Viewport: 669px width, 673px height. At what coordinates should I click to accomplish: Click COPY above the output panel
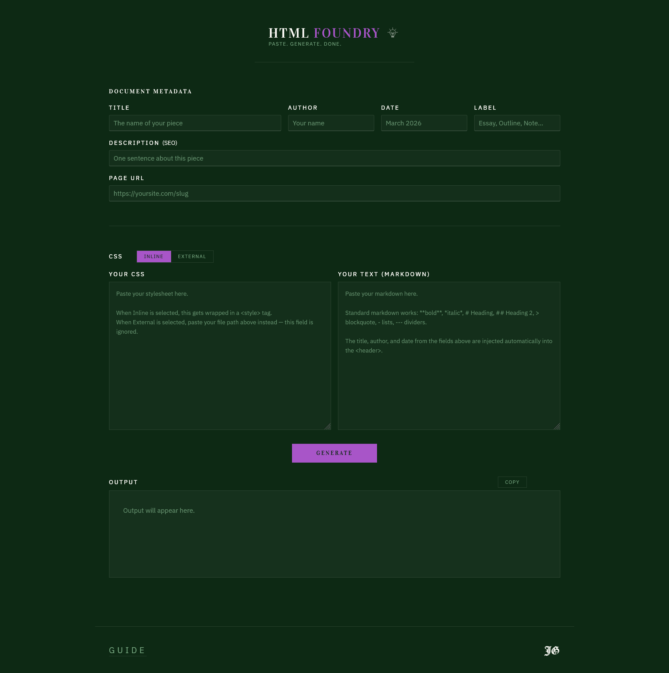click(512, 482)
